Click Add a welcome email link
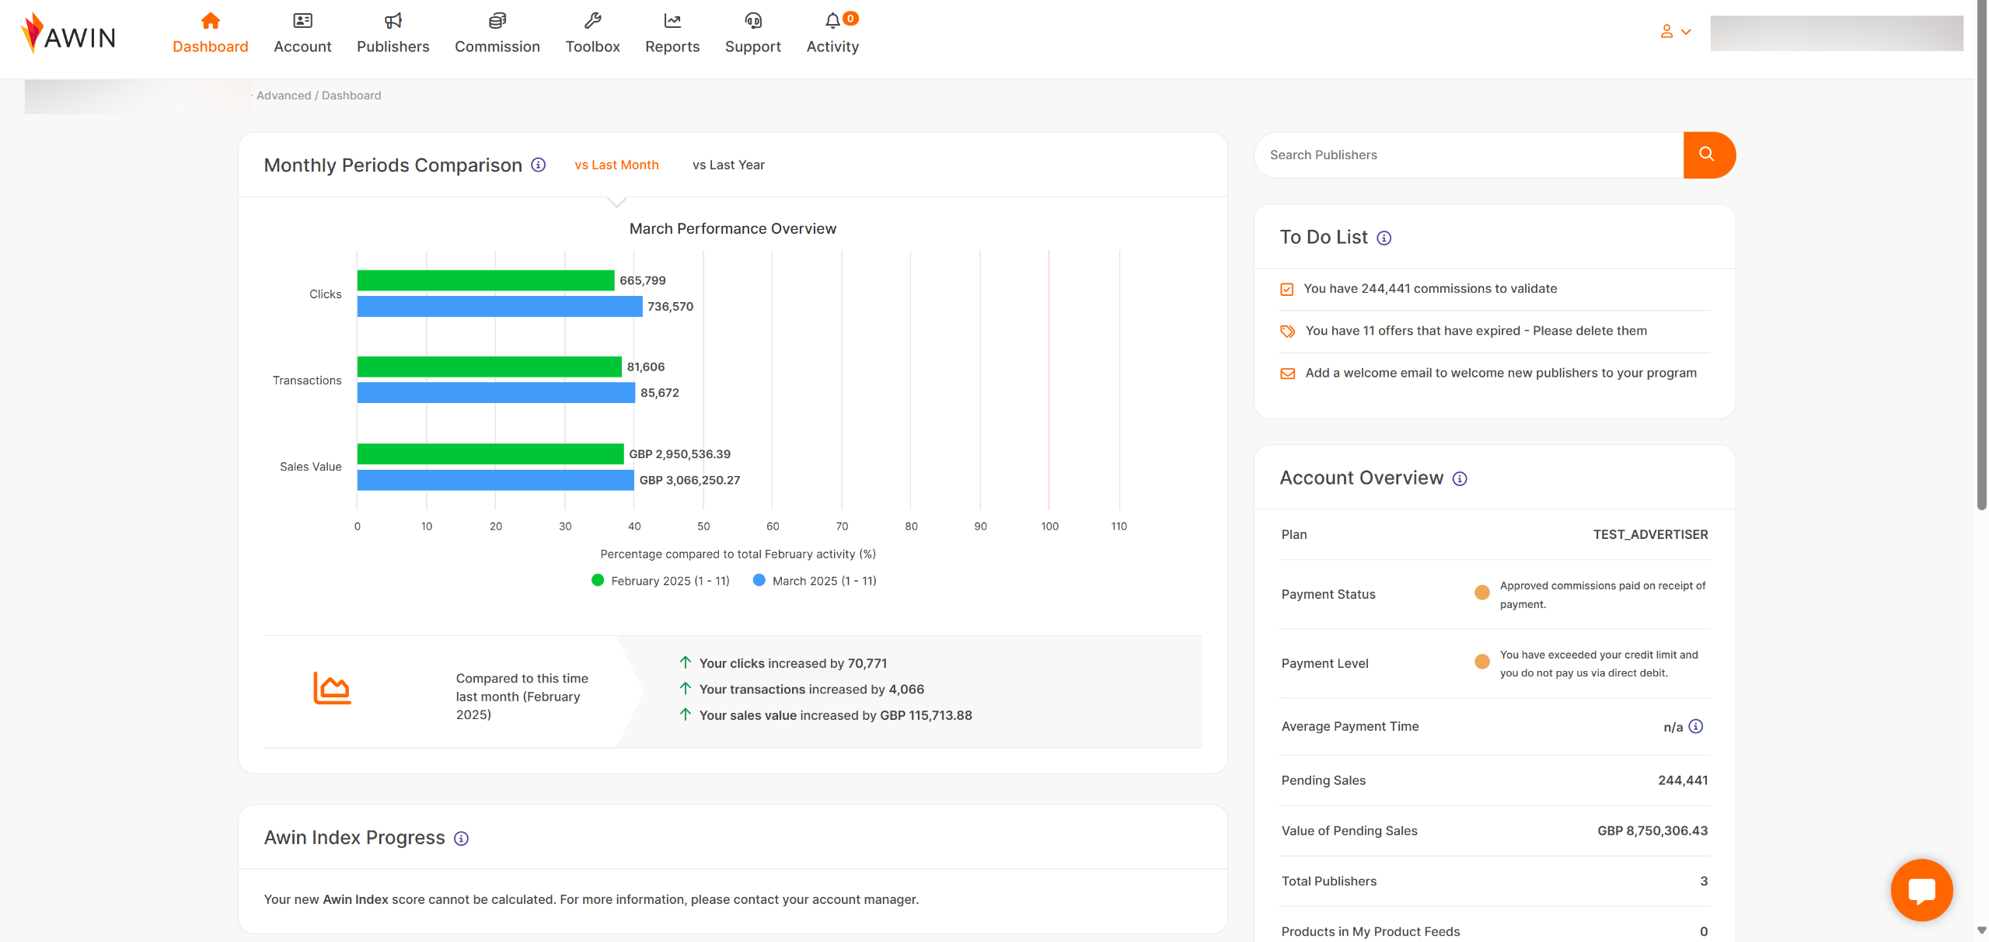 [1500, 373]
